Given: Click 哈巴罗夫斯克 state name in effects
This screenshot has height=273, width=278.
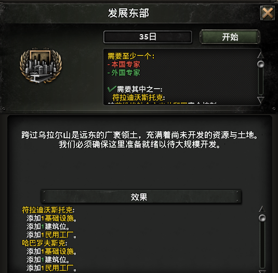Looking at the screenshot, I should [x=44, y=243].
